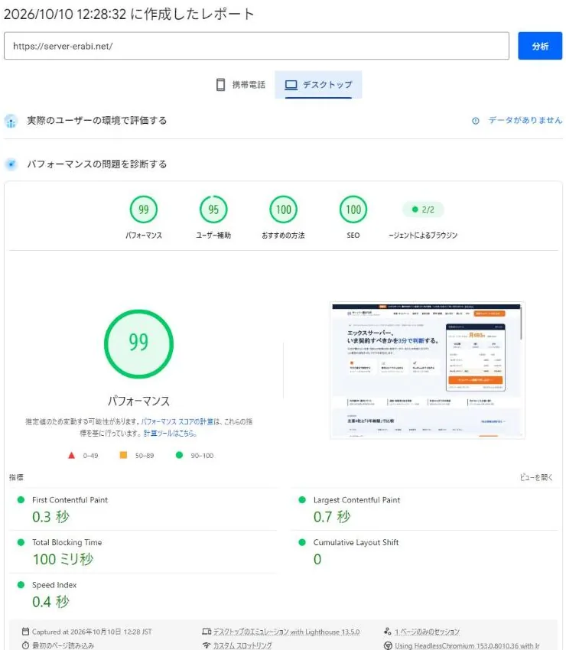Open デスクトップのエミュレーション with Lighthouse link
Screen dimensions: 566x650
[287, 632]
